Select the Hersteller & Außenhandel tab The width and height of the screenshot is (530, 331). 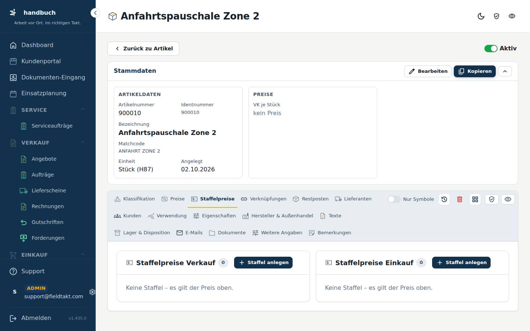pyautogui.click(x=278, y=216)
